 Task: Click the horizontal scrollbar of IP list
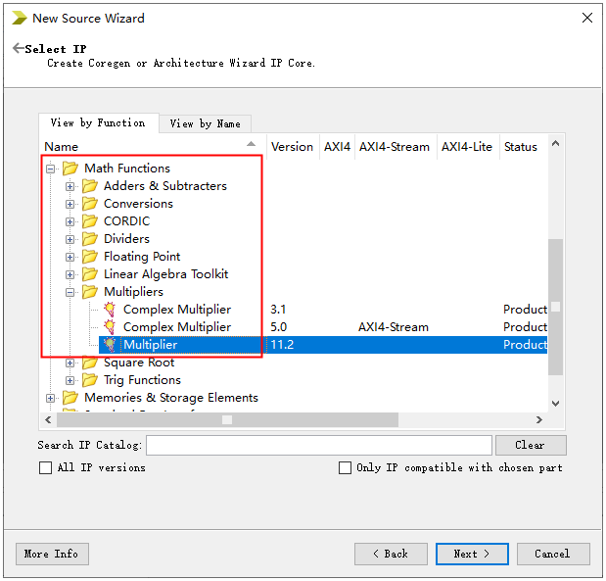coord(294,419)
